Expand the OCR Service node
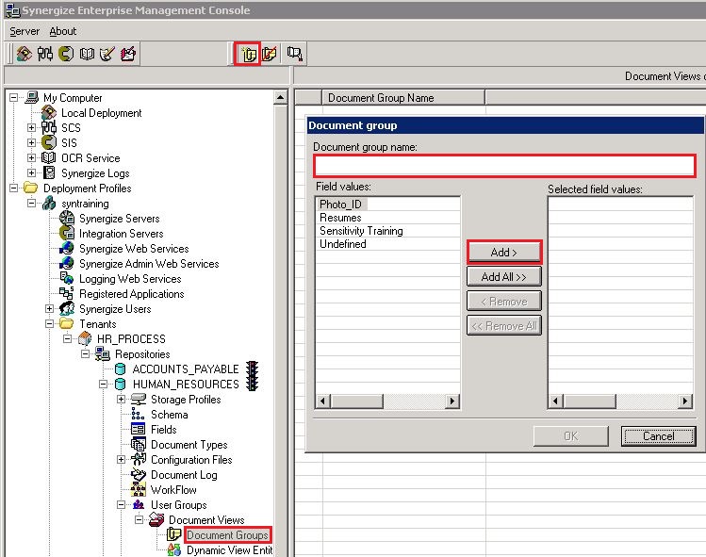Screen dimensions: 706x557 [x=31, y=157]
